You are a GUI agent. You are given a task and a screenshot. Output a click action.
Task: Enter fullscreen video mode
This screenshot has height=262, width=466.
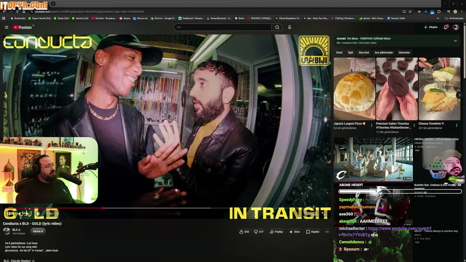pos(323,214)
